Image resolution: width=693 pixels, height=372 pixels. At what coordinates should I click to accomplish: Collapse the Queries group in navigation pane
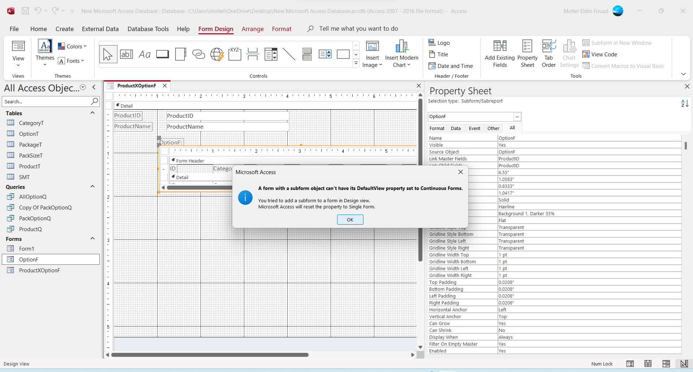(x=92, y=187)
